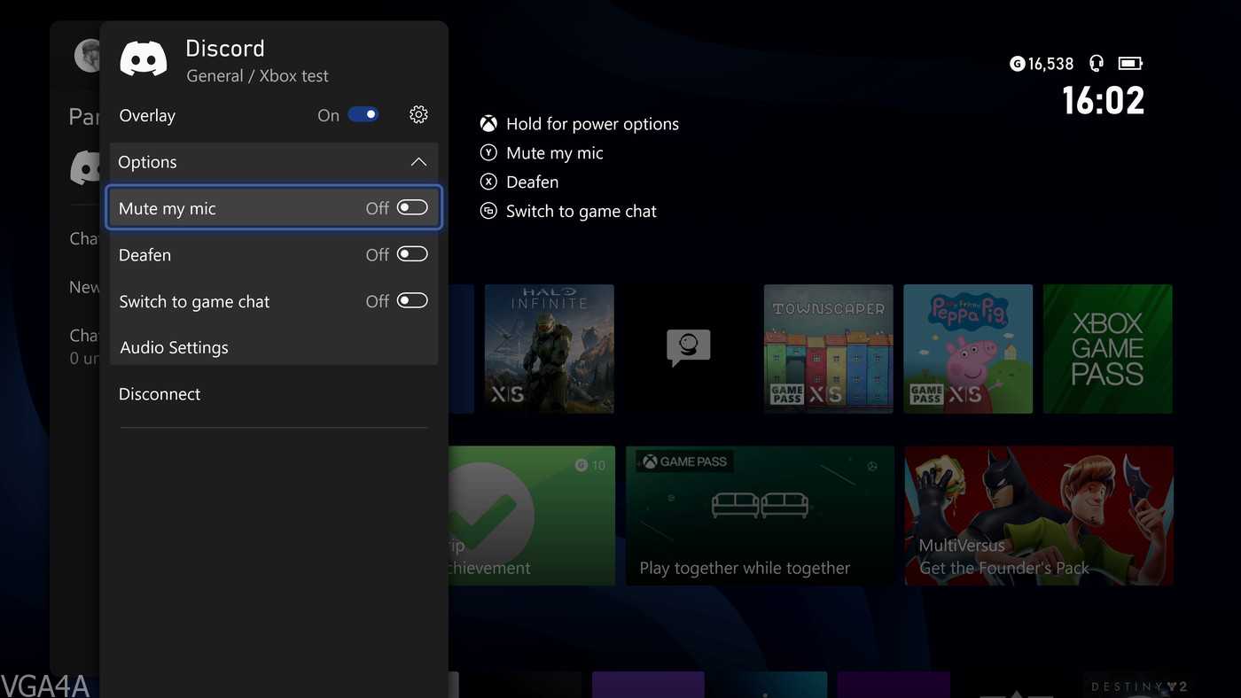The image size is (1241, 698).
Task: Select the profile avatar behind Discord panel
Action: pyautogui.click(x=87, y=56)
